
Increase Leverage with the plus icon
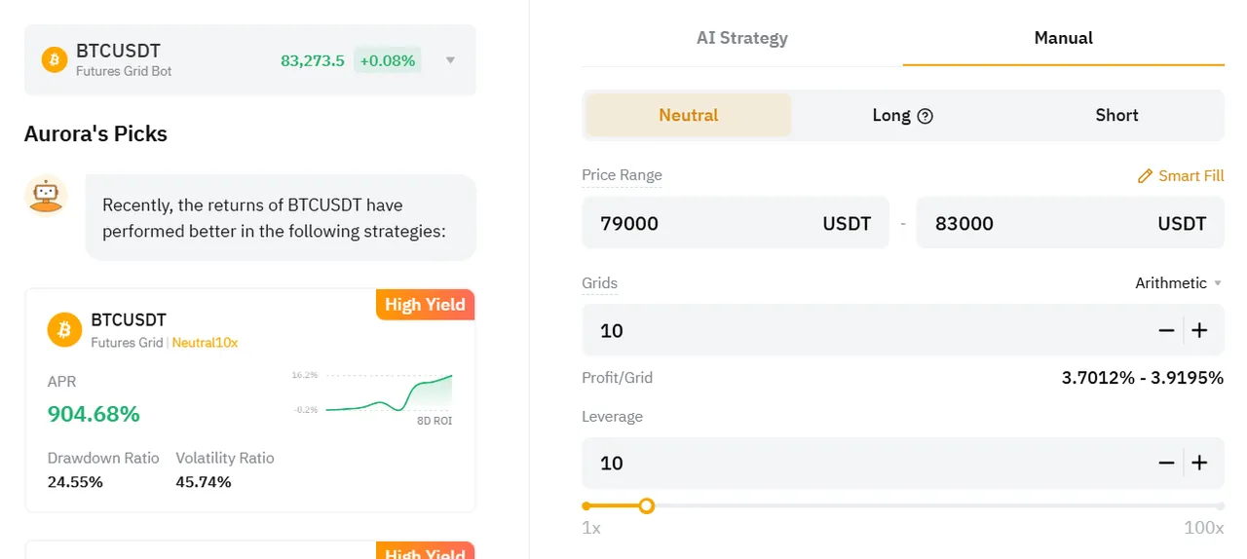[x=1199, y=463]
